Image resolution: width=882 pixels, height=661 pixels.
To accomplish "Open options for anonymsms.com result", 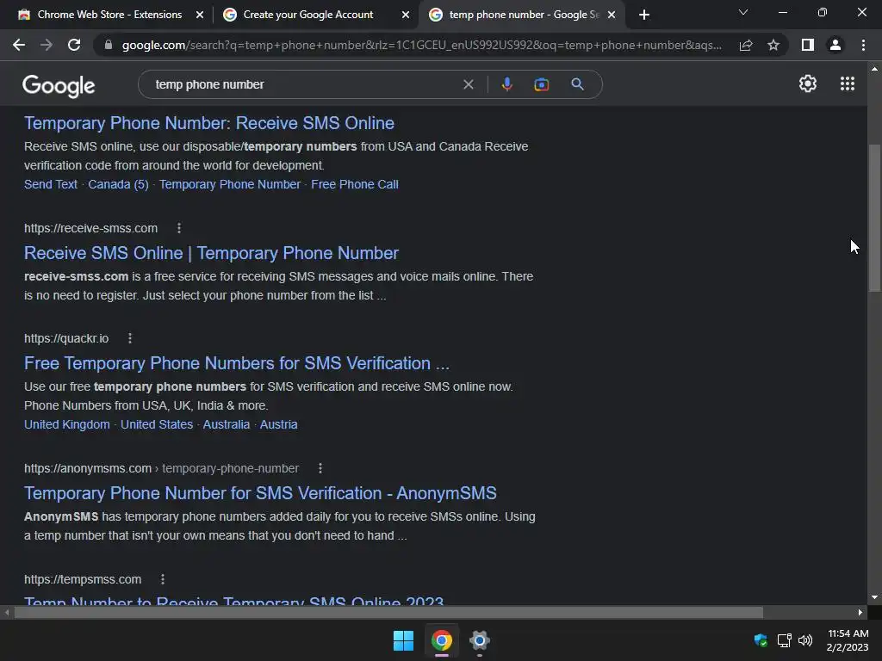I will point(320,468).
